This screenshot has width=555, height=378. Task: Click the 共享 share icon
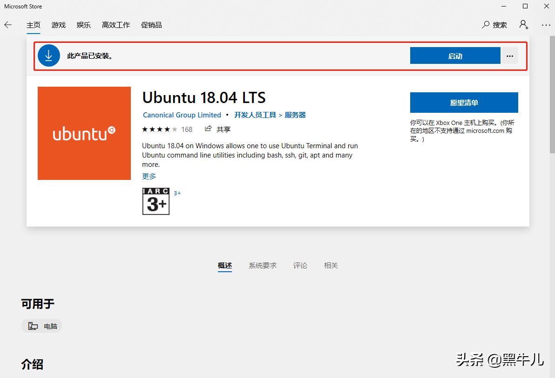(208, 129)
